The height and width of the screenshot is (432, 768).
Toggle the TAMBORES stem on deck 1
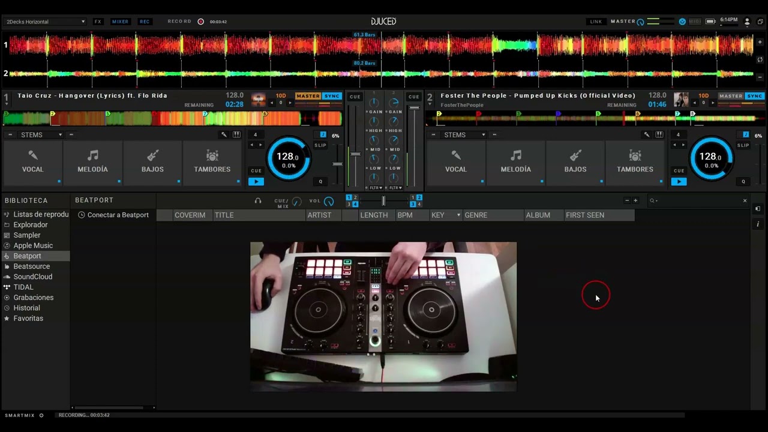(x=212, y=162)
